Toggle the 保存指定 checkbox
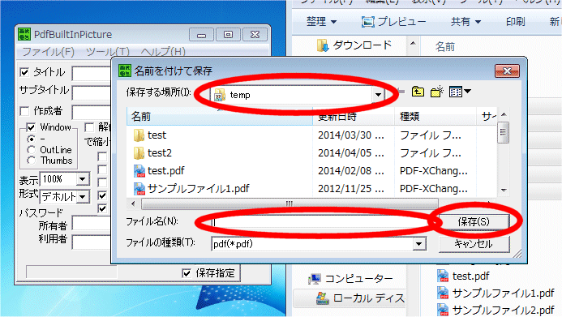562x317 pixels. click(x=187, y=273)
